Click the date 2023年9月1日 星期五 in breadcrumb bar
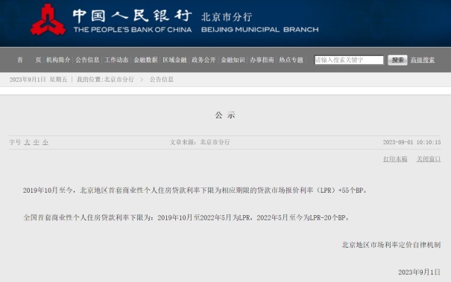The width and height of the screenshot is (451, 282). pos(38,80)
